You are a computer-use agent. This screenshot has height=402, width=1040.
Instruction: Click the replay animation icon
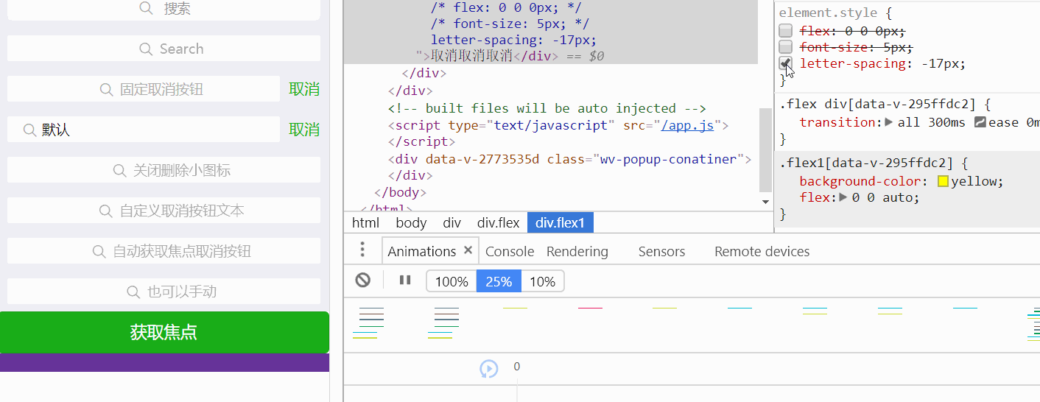pos(489,369)
